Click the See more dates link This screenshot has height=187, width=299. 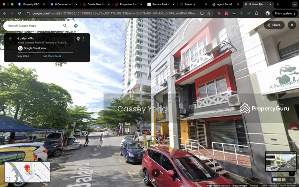coord(52,56)
